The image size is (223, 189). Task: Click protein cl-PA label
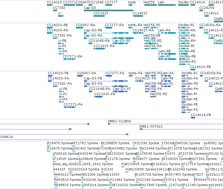pos(63,99)
